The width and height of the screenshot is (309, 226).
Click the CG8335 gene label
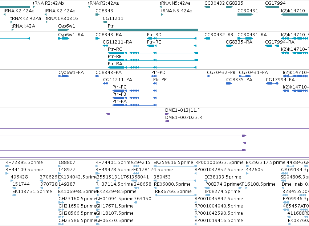(235, 3)
